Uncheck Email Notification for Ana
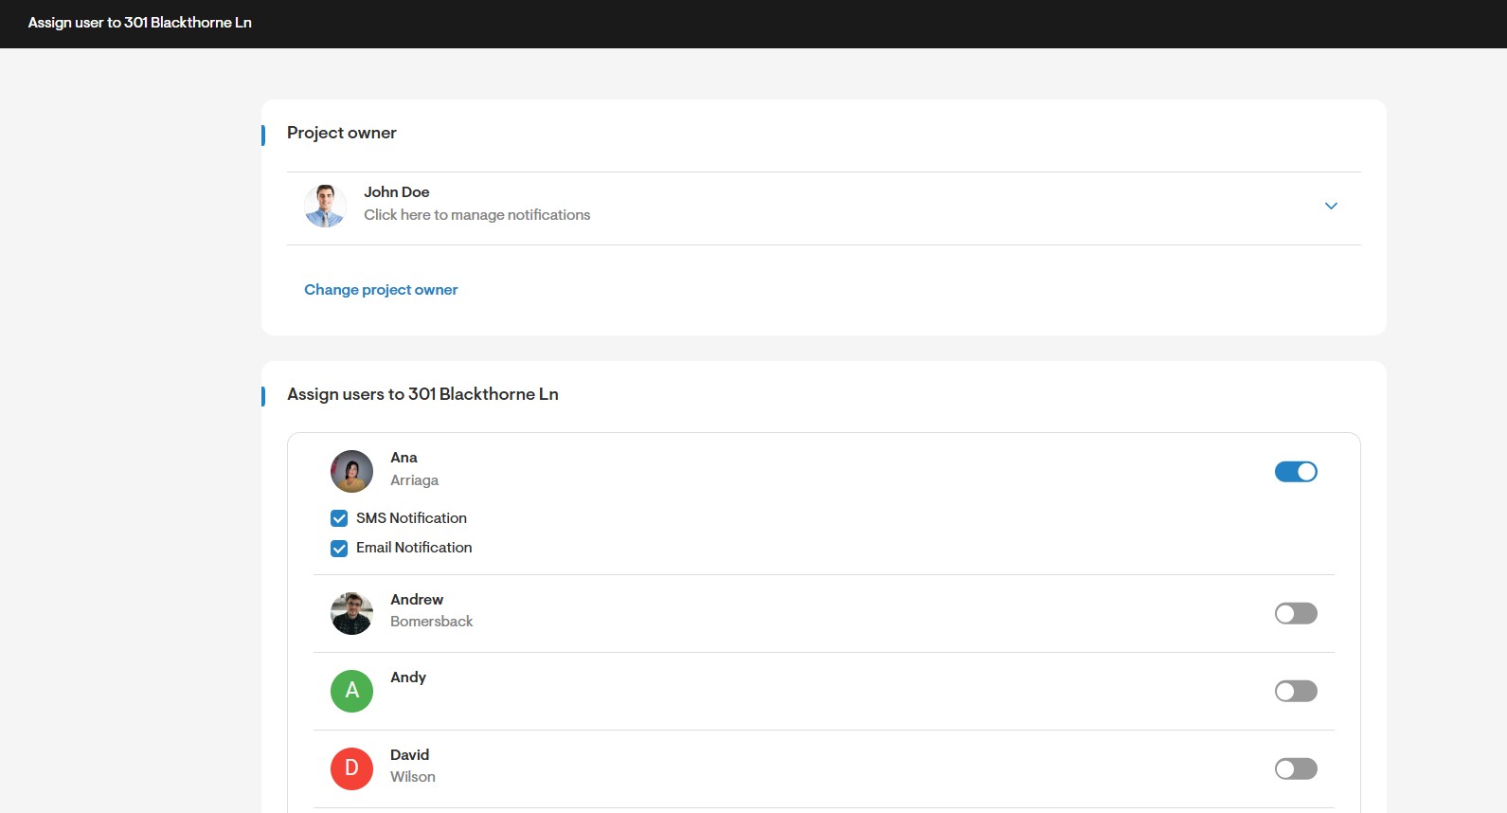The height and width of the screenshot is (813, 1507). (339, 549)
